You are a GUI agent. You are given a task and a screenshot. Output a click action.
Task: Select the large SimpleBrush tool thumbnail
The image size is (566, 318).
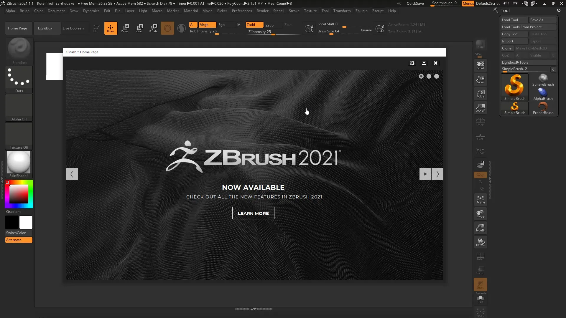point(514,87)
